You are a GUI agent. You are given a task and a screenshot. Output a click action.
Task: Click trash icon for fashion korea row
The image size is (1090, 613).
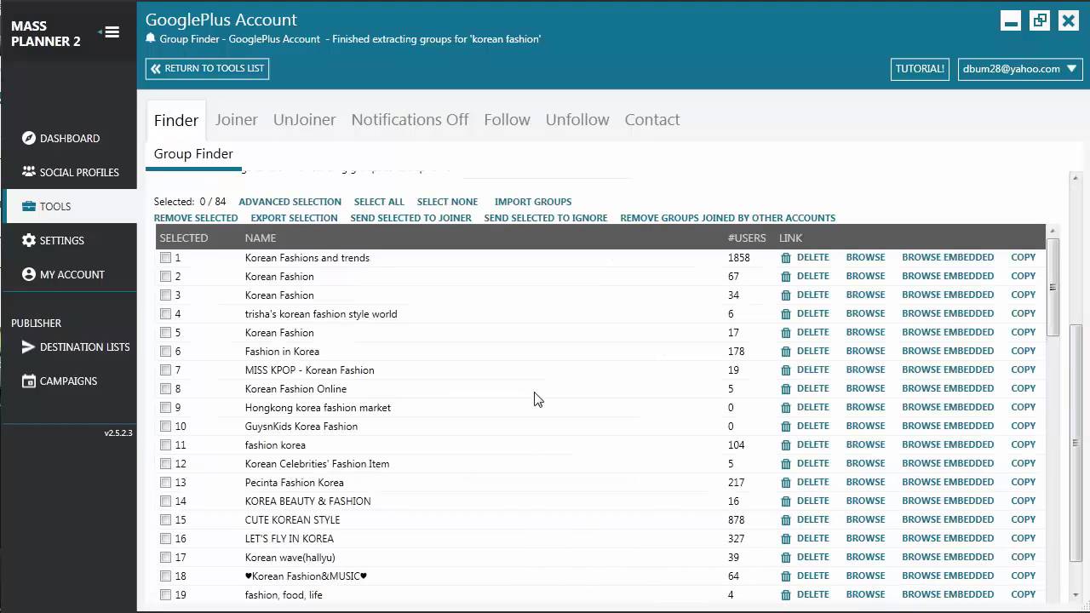click(x=786, y=445)
